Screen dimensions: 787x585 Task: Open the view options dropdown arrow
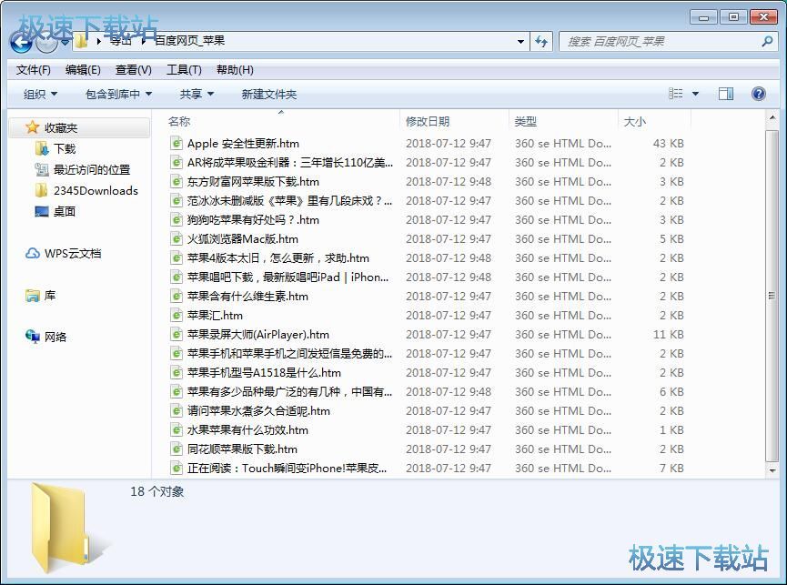pyautogui.click(x=695, y=94)
